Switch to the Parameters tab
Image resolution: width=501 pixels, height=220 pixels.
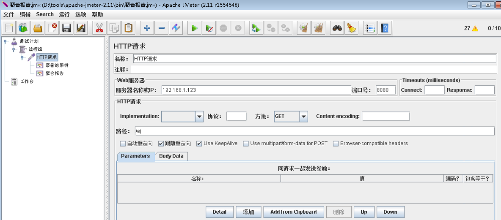click(x=135, y=156)
